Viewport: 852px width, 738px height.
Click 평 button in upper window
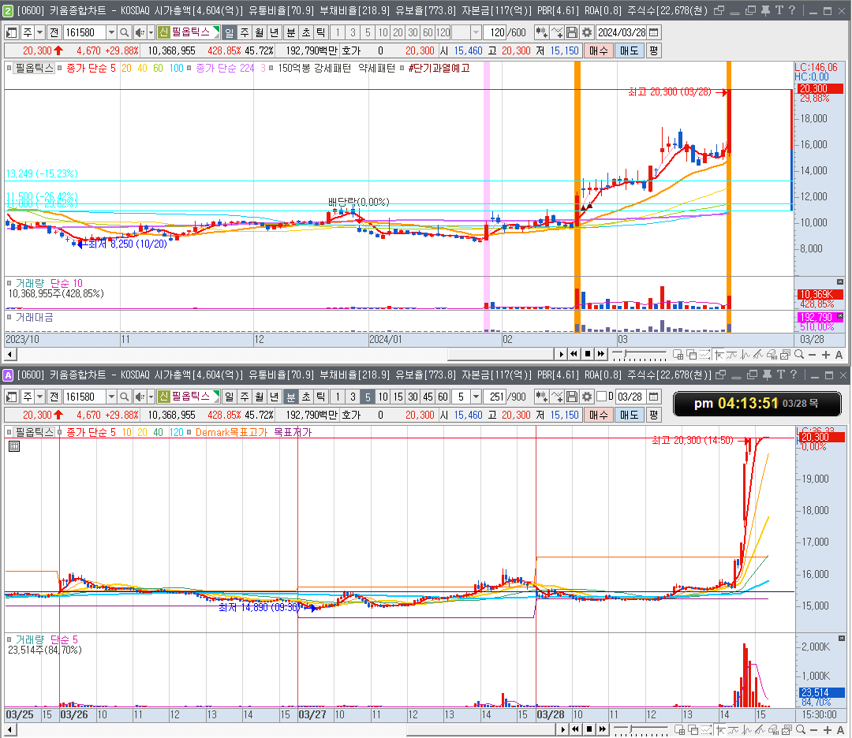coord(654,50)
